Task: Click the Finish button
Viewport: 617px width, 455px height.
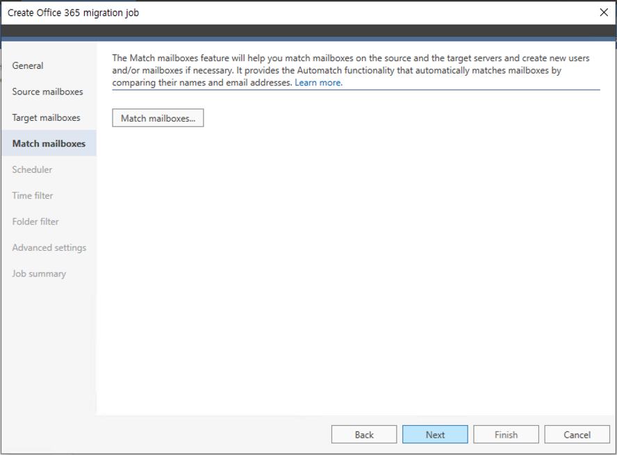Action: tap(506, 435)
